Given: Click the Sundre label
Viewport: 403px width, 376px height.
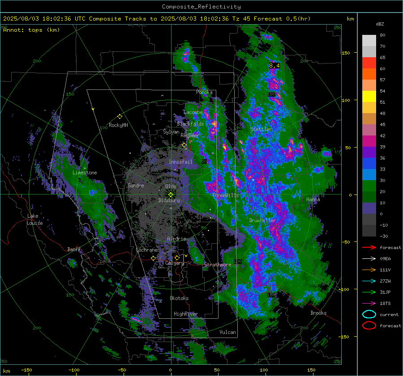Looking at the screenshot, I should [x=136, y=186].
